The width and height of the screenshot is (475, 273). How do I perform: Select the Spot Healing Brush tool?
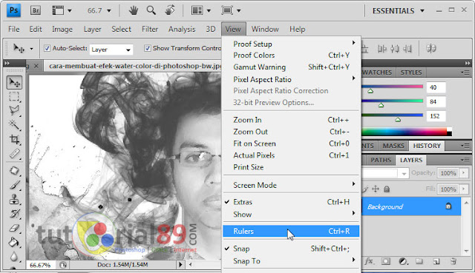click(14, 171)
